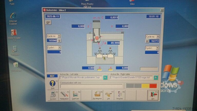The image size is (197, 111).
Task: Open Prg Mngmnt program manager
Action: [x=97, y=95]
